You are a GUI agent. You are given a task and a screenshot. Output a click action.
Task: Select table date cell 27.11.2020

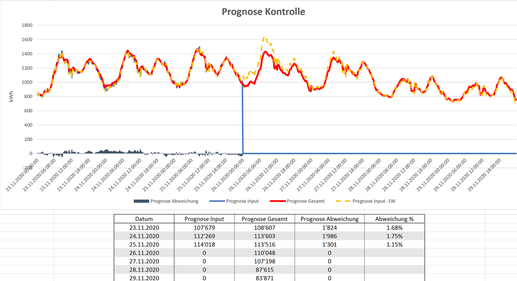coord(144,261)
